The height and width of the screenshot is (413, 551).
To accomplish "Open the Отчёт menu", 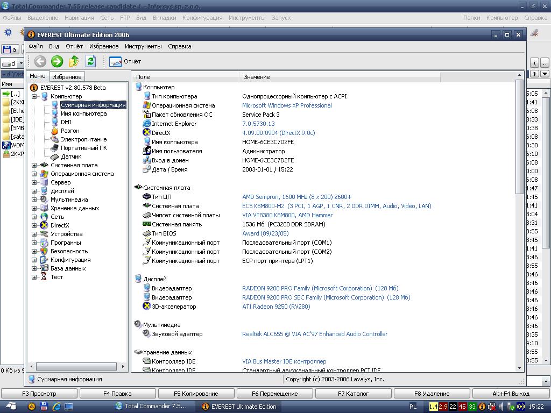I will tap(74, 46).
